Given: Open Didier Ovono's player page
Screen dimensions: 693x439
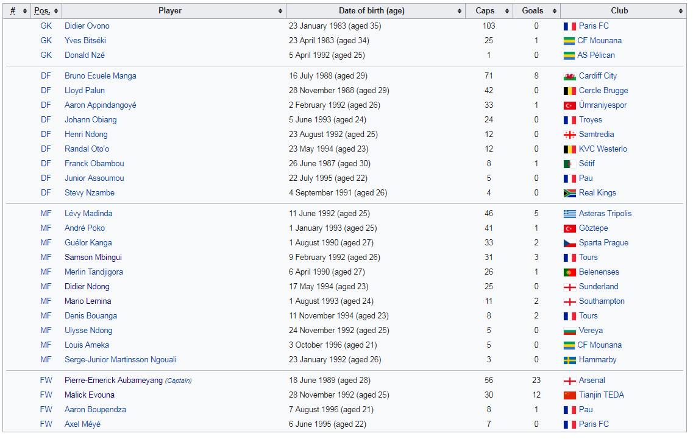Looking at the screenshot, I should point(87,26).
